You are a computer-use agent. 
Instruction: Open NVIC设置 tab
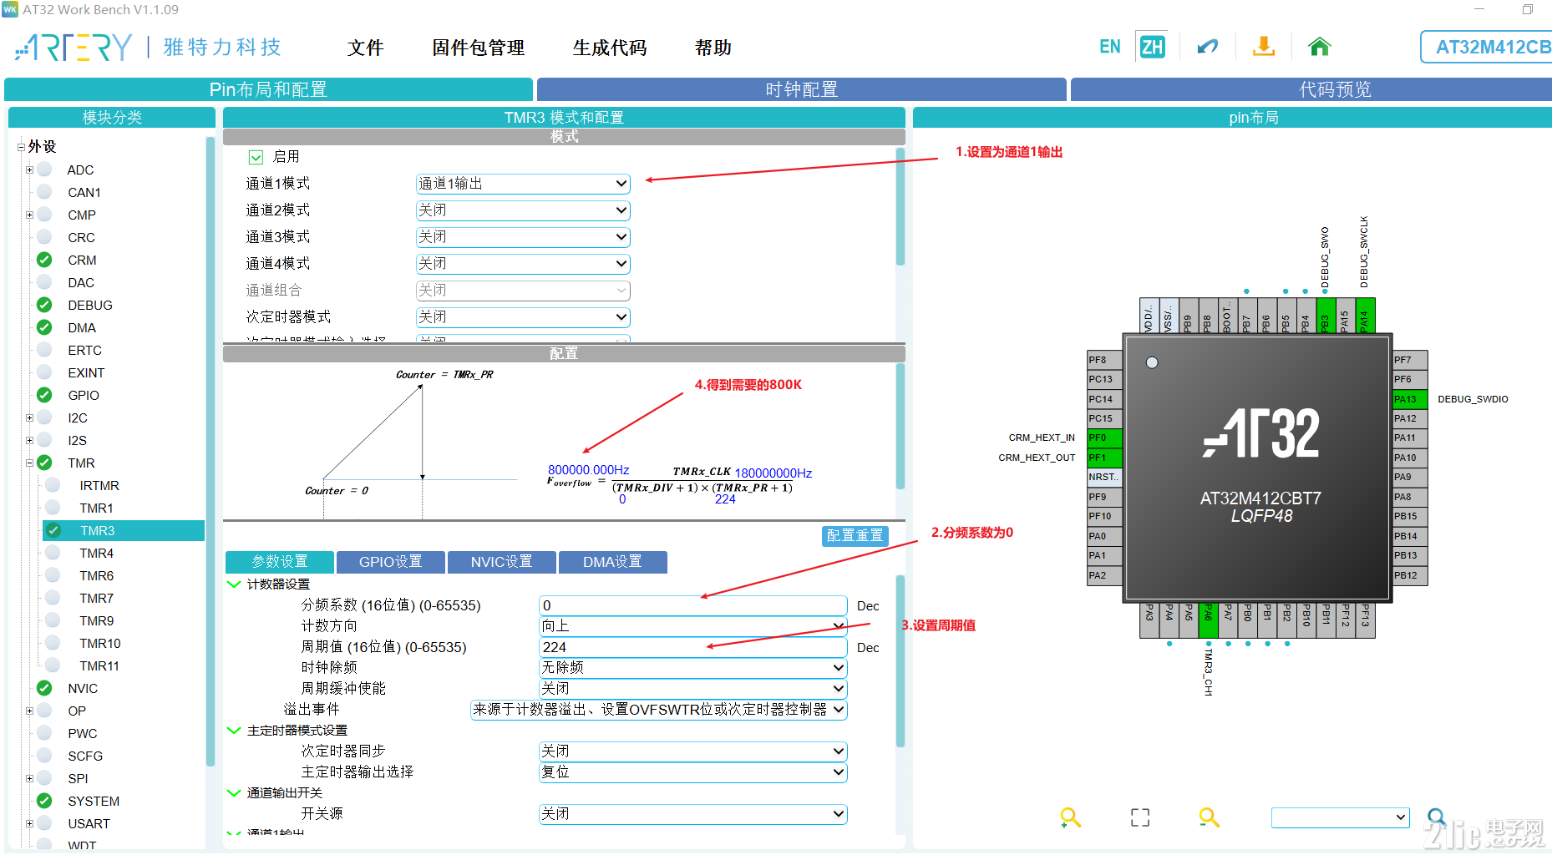tap(501, 562)
